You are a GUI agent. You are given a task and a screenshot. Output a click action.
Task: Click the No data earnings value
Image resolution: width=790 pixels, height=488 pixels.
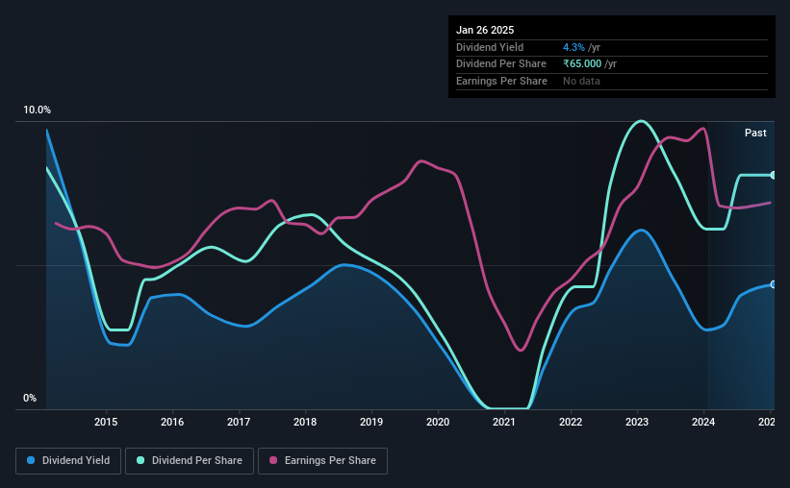[581, 81]
